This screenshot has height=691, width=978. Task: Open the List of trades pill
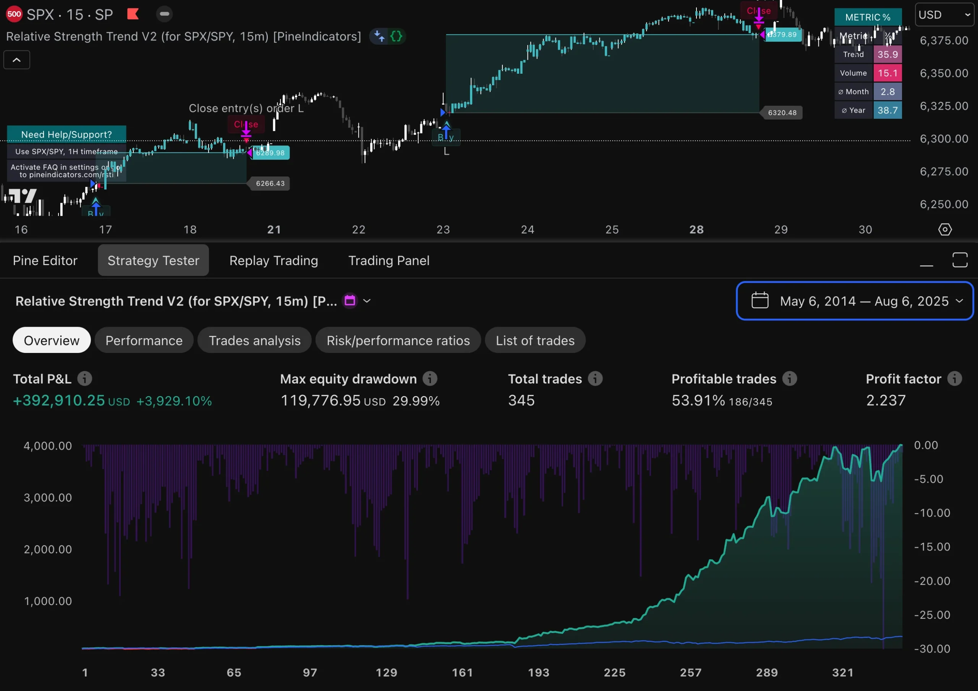click(x=535, y=340)
